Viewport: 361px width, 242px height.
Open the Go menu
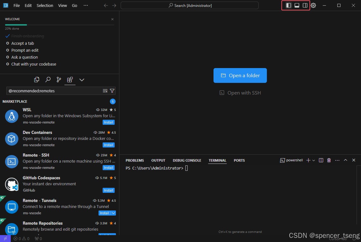coord(75,5)
